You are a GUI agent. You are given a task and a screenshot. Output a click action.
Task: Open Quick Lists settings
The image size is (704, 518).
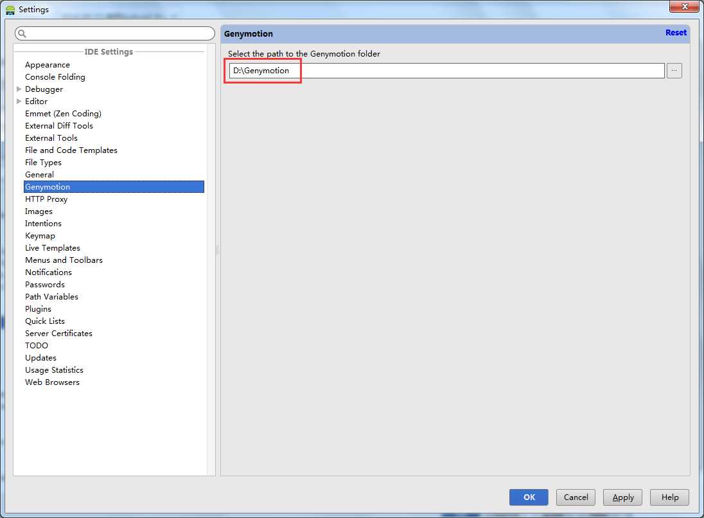click(x=45, y=321)
